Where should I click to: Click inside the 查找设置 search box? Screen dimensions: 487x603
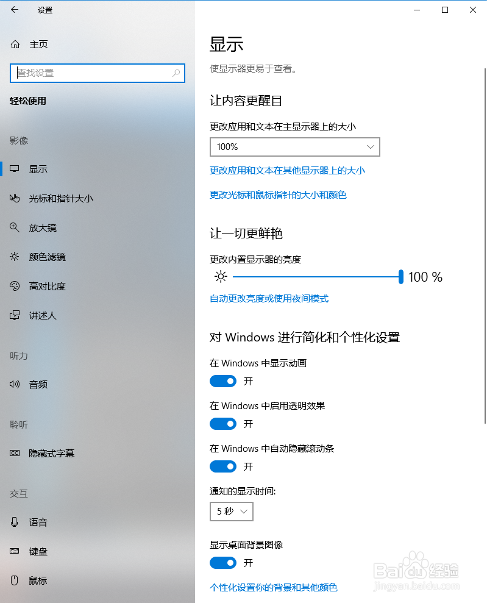pyautogui.click(x=98, y=73)
